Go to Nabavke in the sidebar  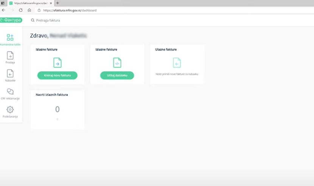click(x=10, y=74)
